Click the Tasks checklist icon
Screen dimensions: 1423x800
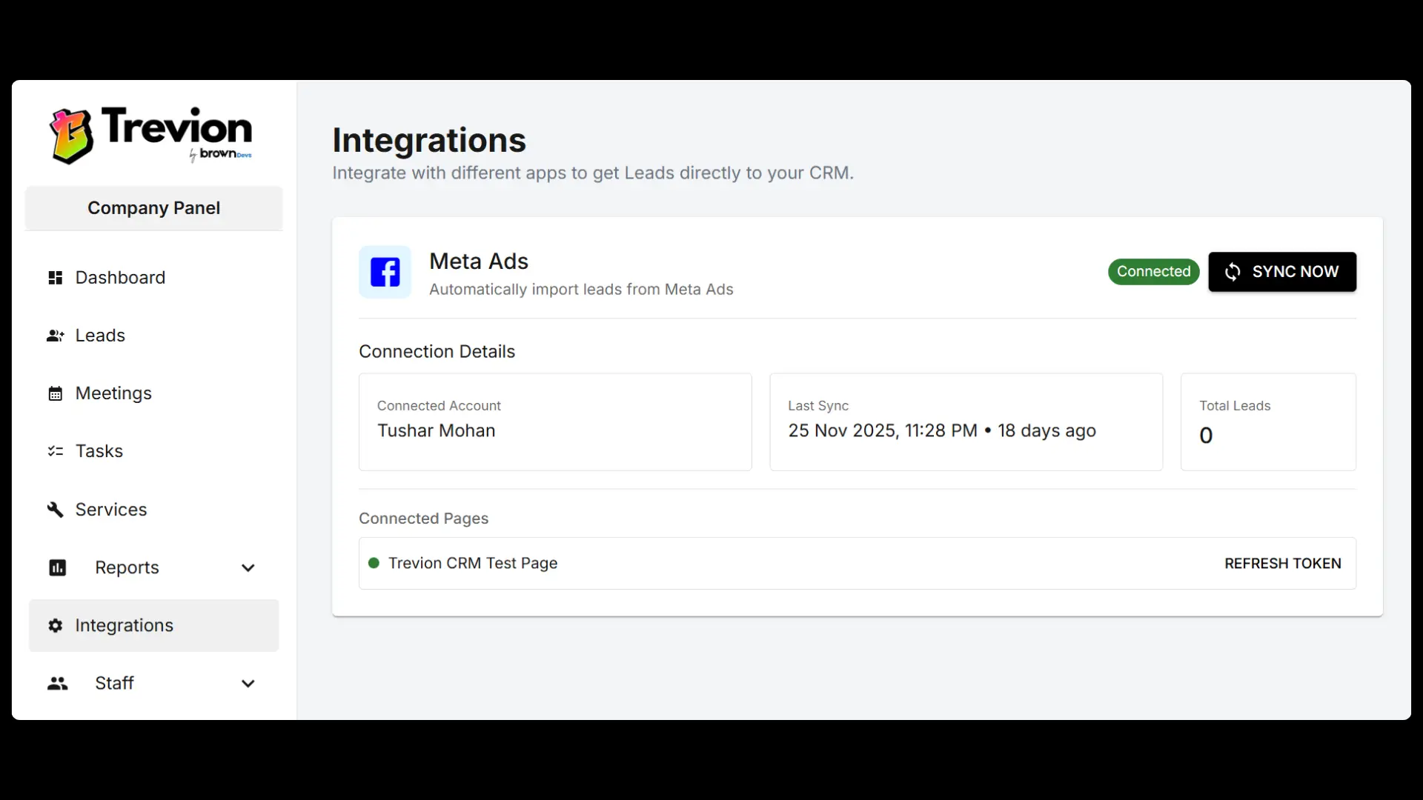[x=56, y=451]
